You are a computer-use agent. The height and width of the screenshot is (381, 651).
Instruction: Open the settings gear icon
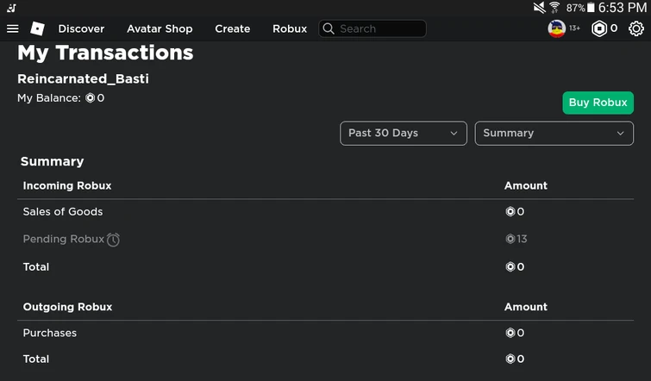[636, 28]
